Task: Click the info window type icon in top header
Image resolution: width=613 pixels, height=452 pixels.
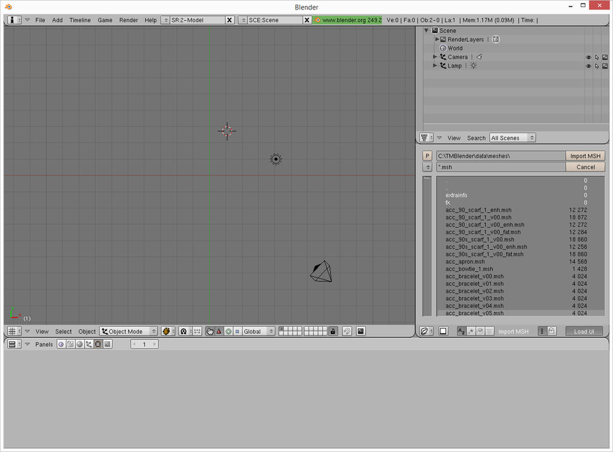Action: point(14,20)
